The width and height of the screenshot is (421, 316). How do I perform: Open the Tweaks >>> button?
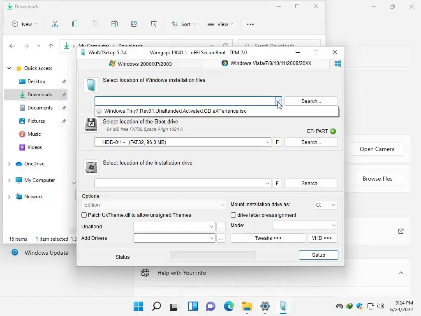point(268,238)
